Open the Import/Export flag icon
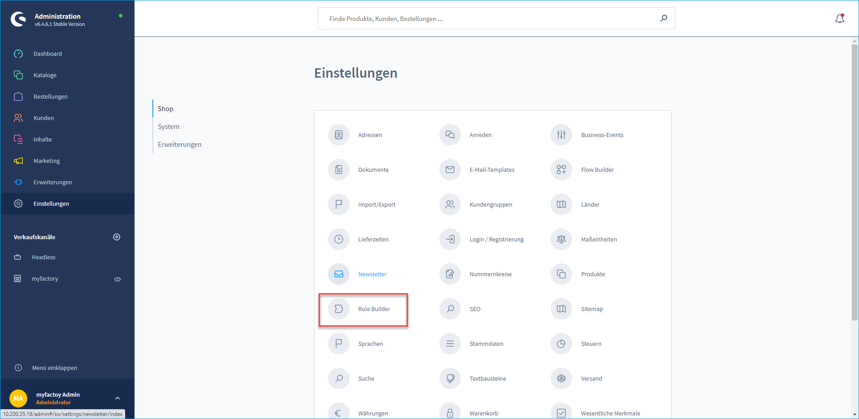Viewport: 859px width, 419px height. (338, 204)
